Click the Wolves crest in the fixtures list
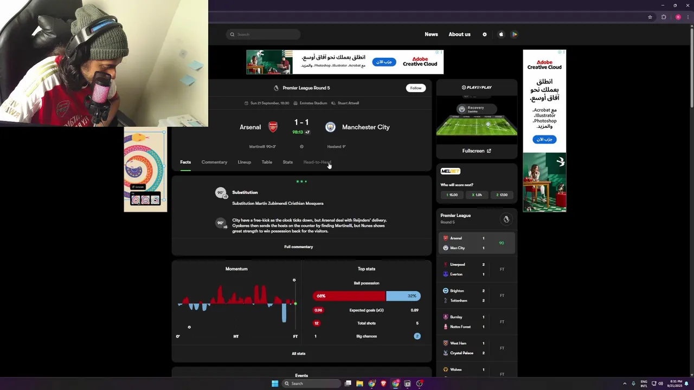Image resolution: width=694 pixels, height=390 pixels. click(446, 369)
